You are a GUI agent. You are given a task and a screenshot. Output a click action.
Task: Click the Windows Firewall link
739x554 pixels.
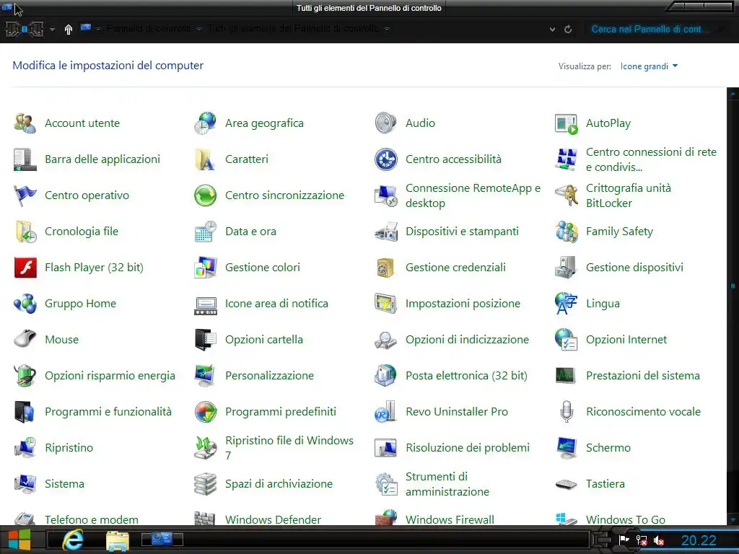tap(450, 519)
